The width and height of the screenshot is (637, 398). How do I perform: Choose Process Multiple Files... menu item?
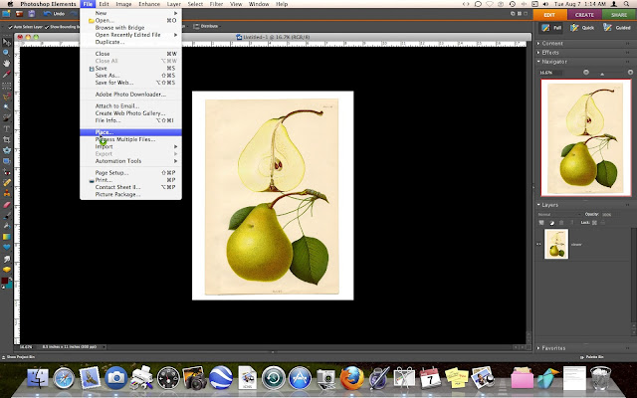pos(130,139)
